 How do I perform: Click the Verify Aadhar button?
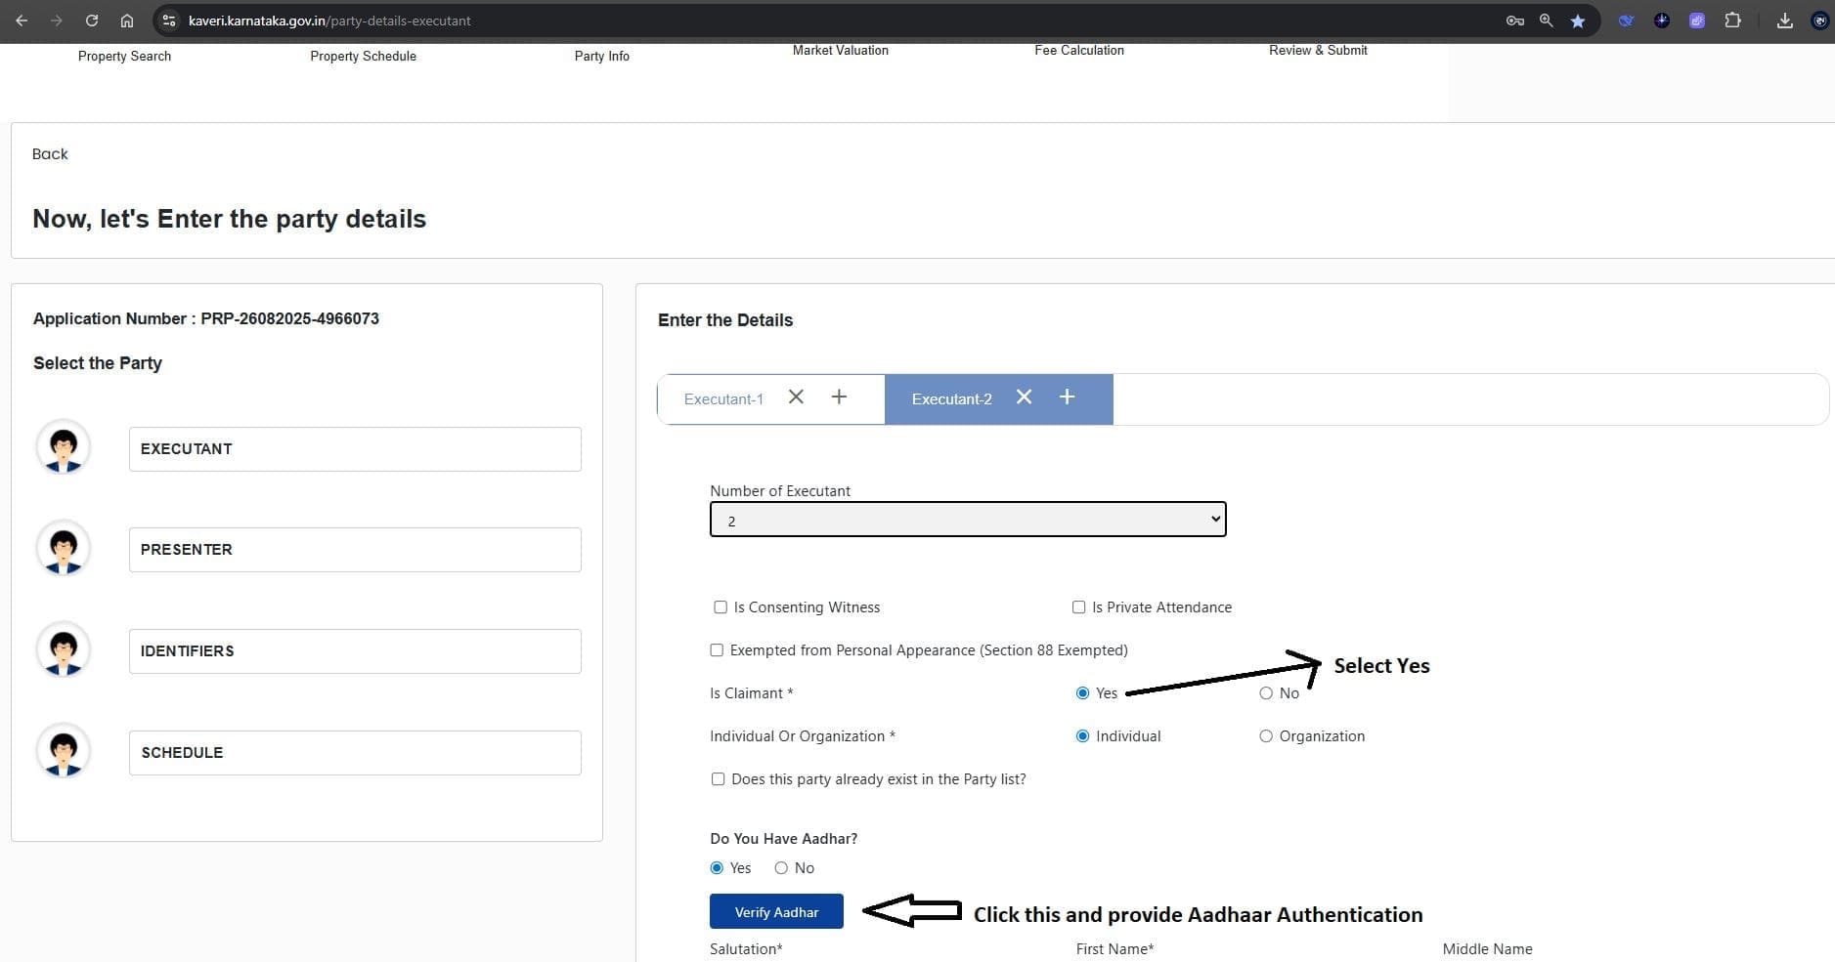pos(776,912)
